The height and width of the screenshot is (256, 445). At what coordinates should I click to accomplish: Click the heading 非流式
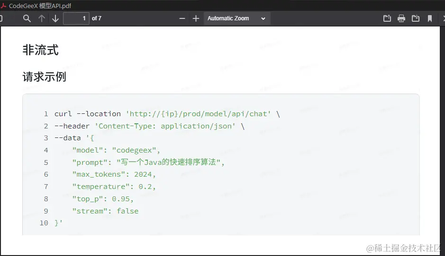click(41, 50)
